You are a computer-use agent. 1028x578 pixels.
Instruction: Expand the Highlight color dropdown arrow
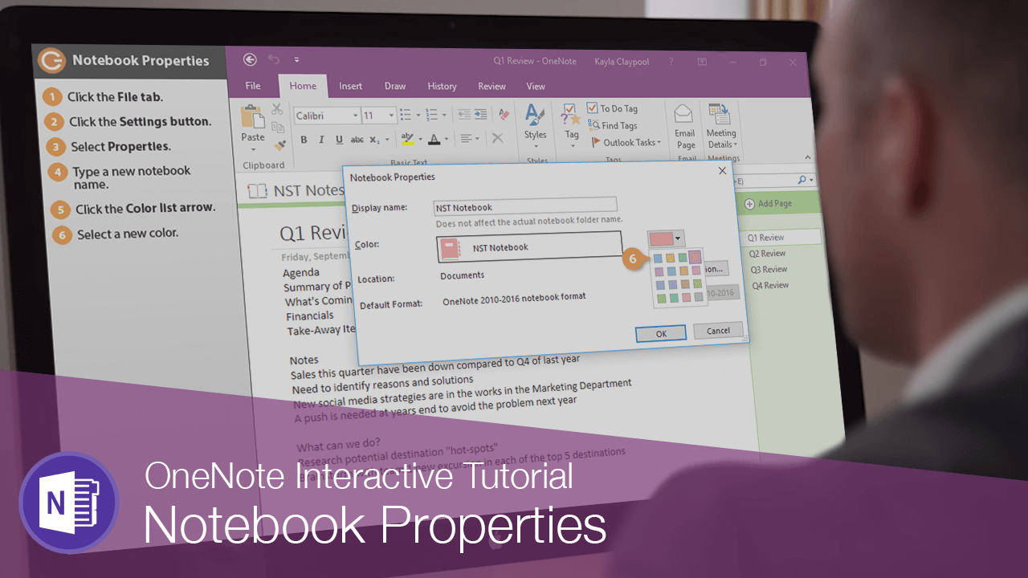click(420, 139)
